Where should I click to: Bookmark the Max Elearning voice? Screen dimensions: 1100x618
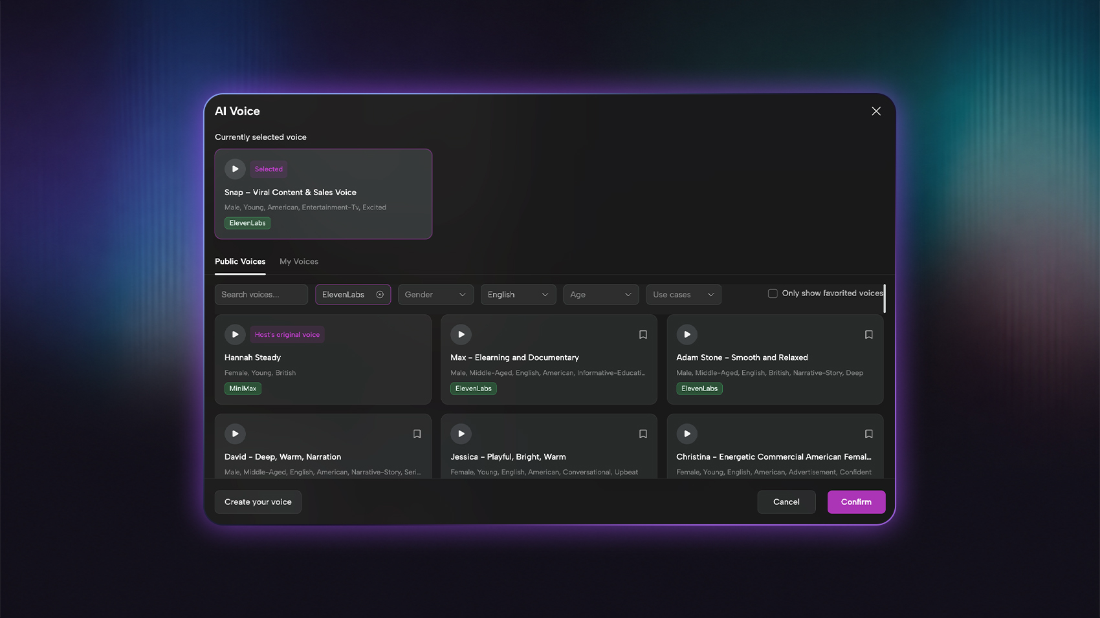(x=643, y=334)
